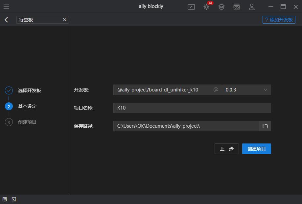
Task: Maximize the aily blockly window
Action: click(283, 7)
